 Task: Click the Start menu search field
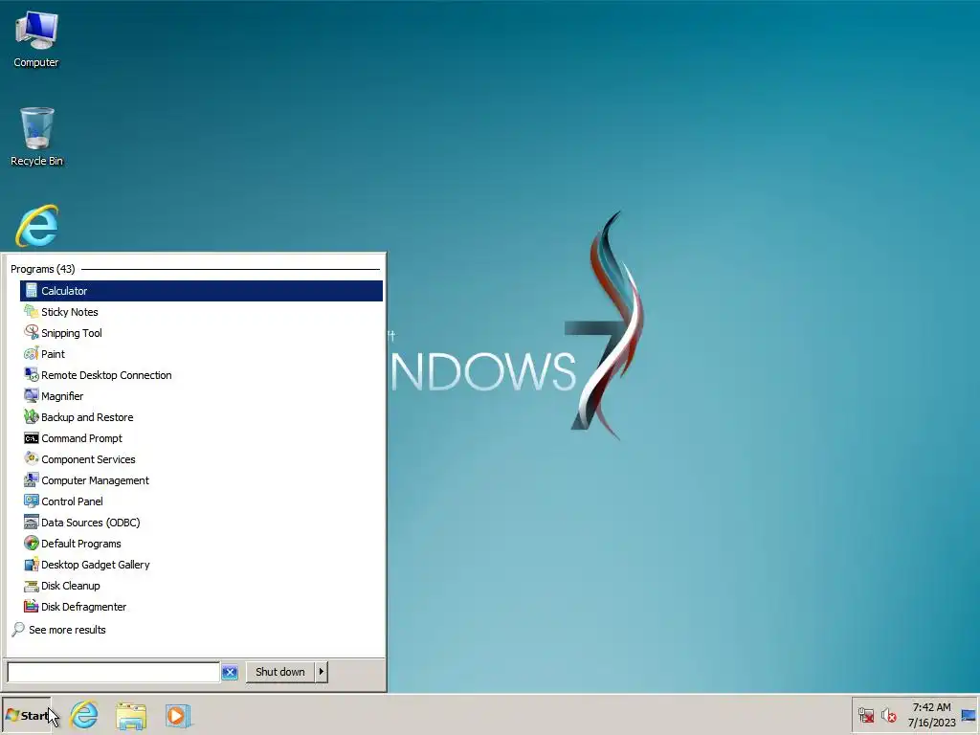coord(113,672)
